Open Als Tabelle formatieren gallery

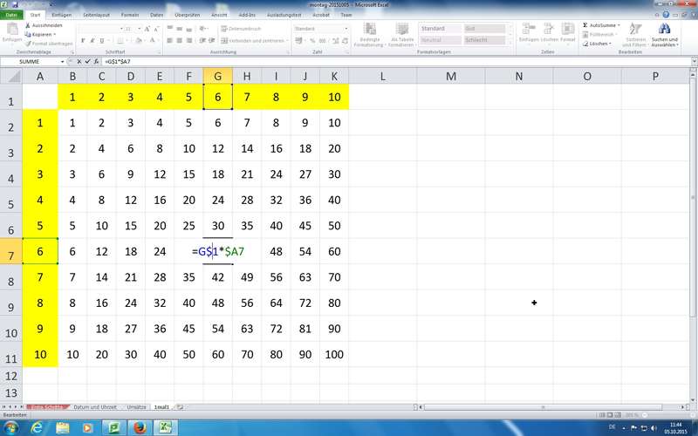coord(401,35)
